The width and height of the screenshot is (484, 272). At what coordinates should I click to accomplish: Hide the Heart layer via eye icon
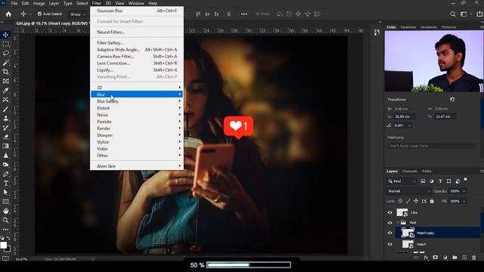390,244
